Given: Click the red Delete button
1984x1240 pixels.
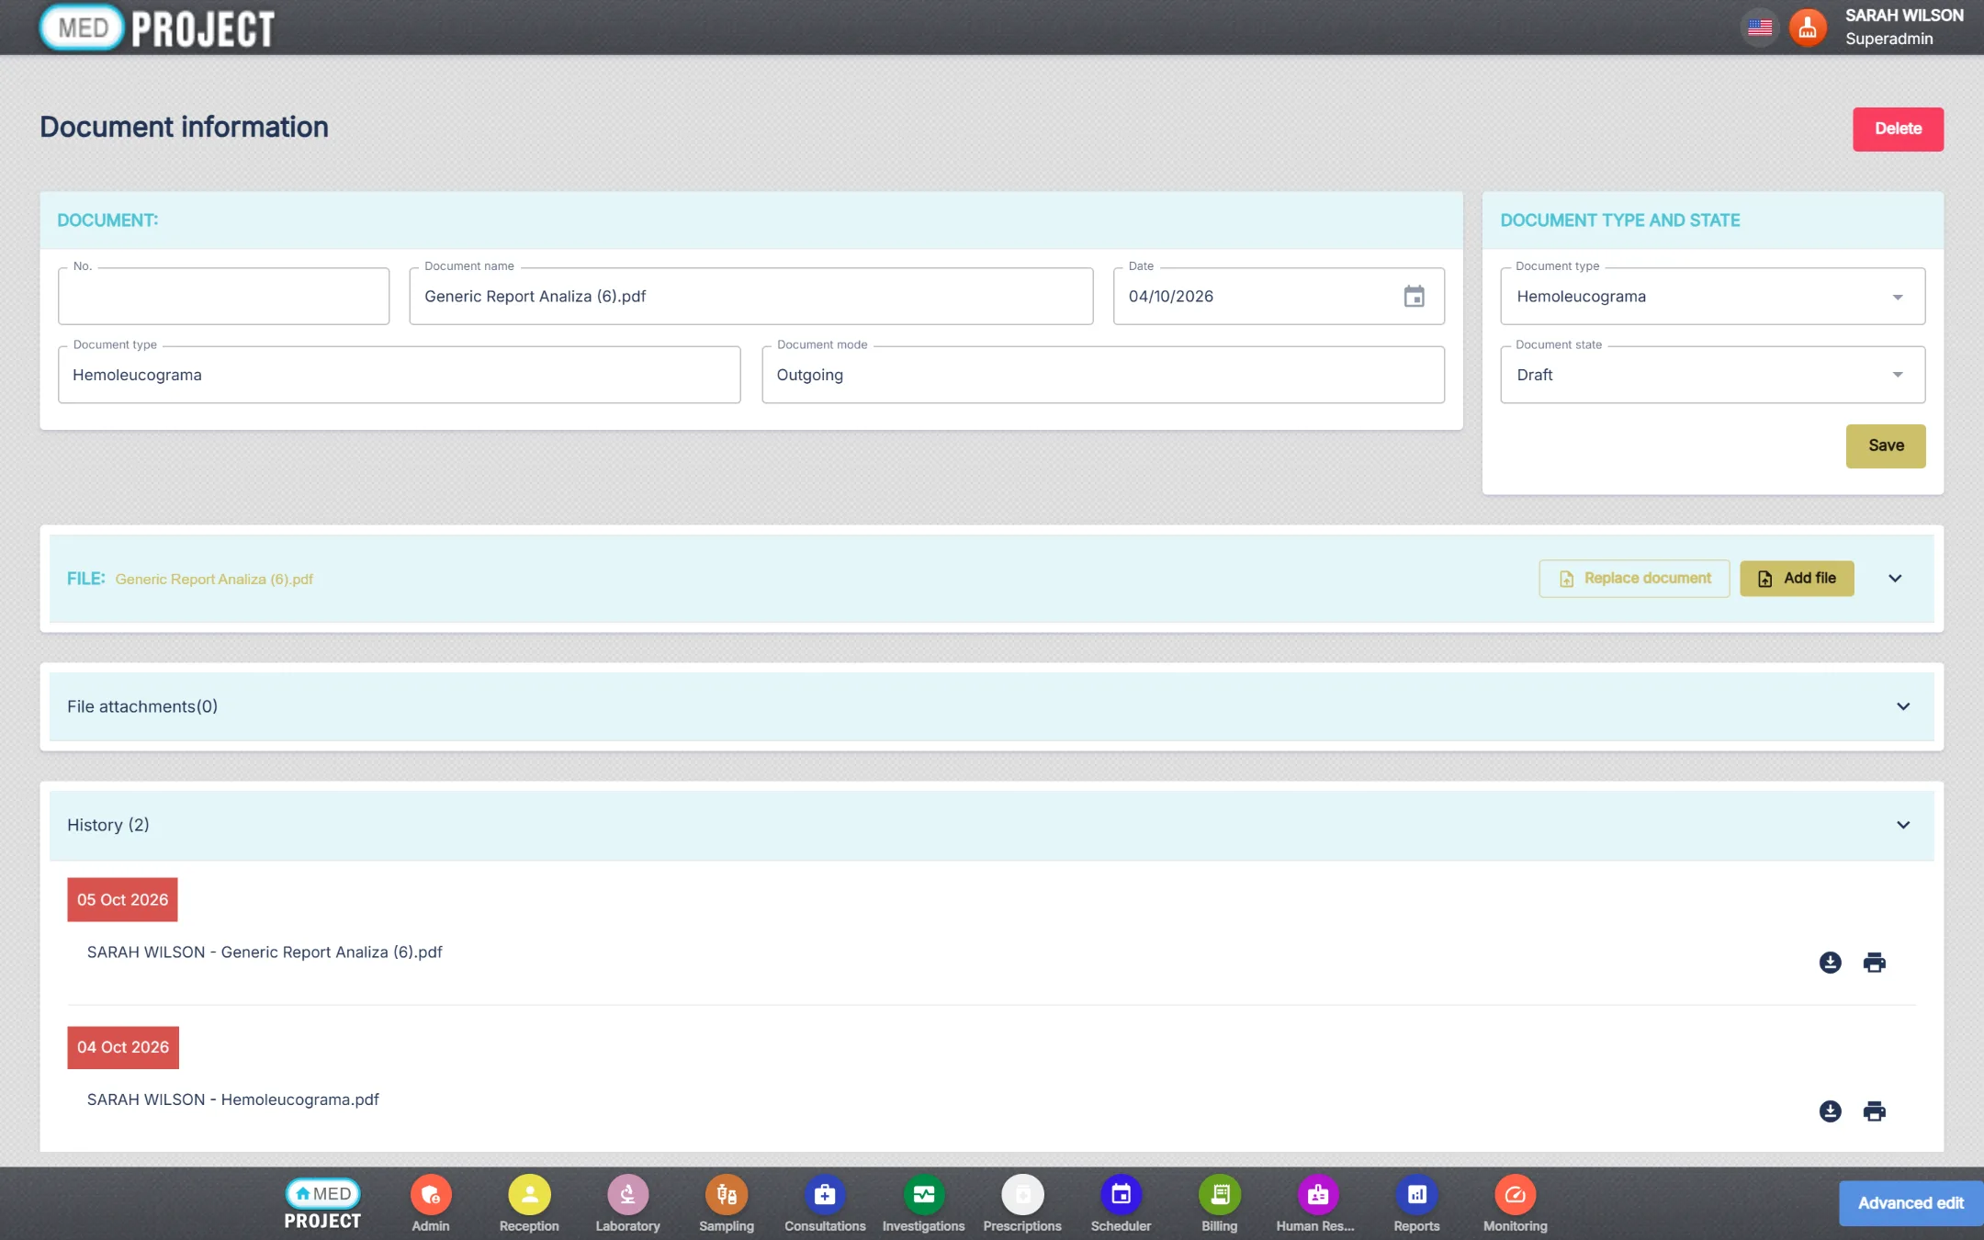Looking at the screenshot, I should 1898,130.
